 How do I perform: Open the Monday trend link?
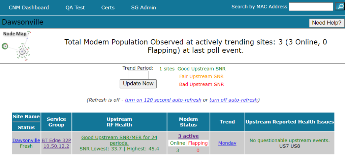click(227, 143)
